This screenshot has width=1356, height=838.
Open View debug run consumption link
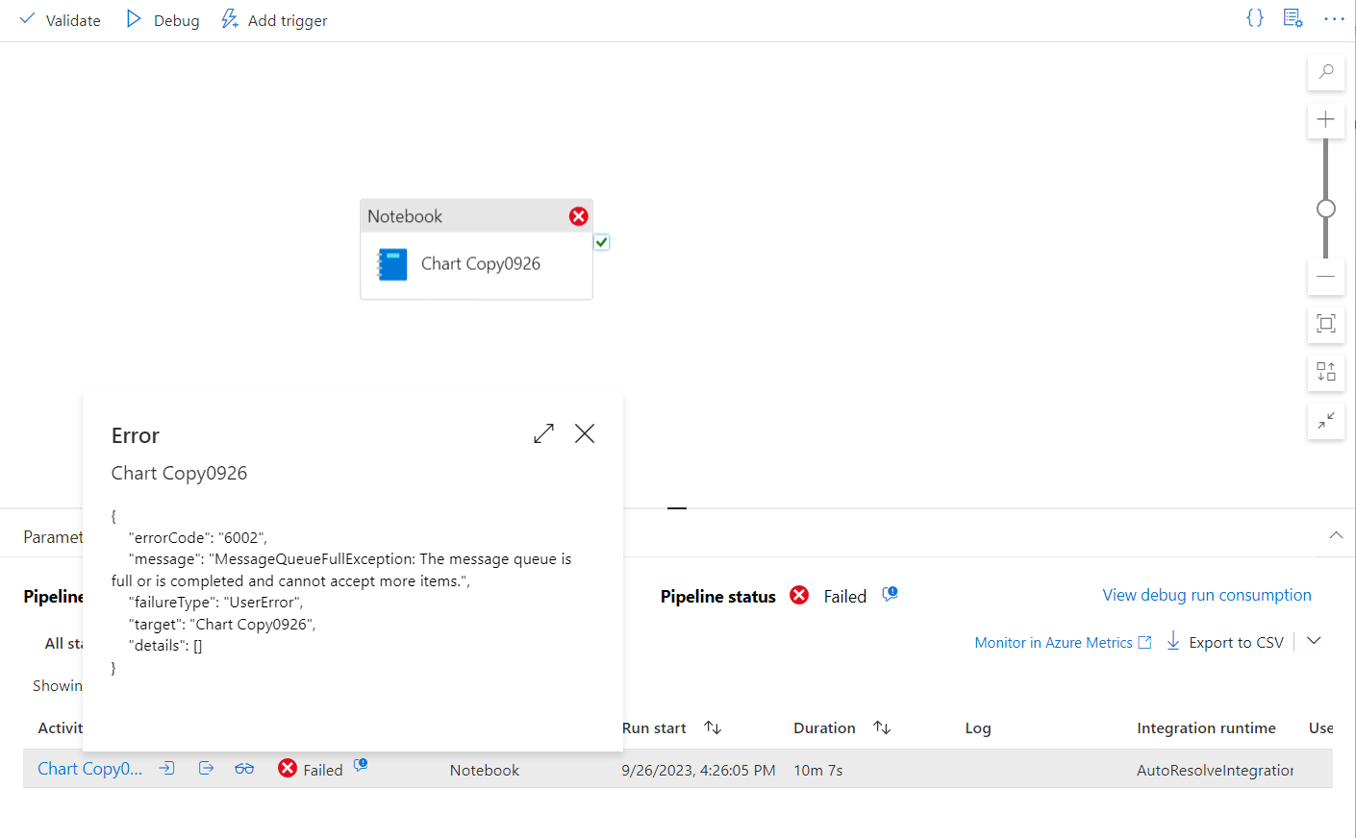(x=1206, y=594)
